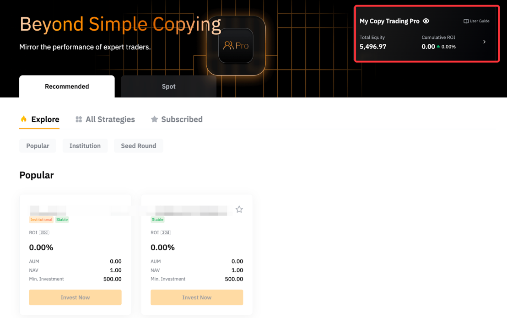Toggle the eye icon to hide balances
Viewport: 507px width, 318px height.
pos(426,21)
